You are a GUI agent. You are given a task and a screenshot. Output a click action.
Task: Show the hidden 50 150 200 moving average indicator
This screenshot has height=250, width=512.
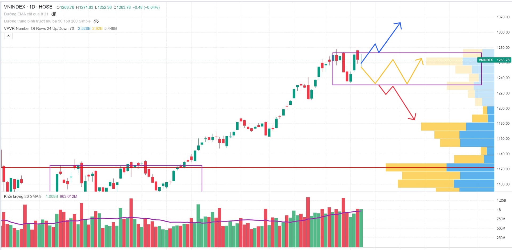coord(96,21)
